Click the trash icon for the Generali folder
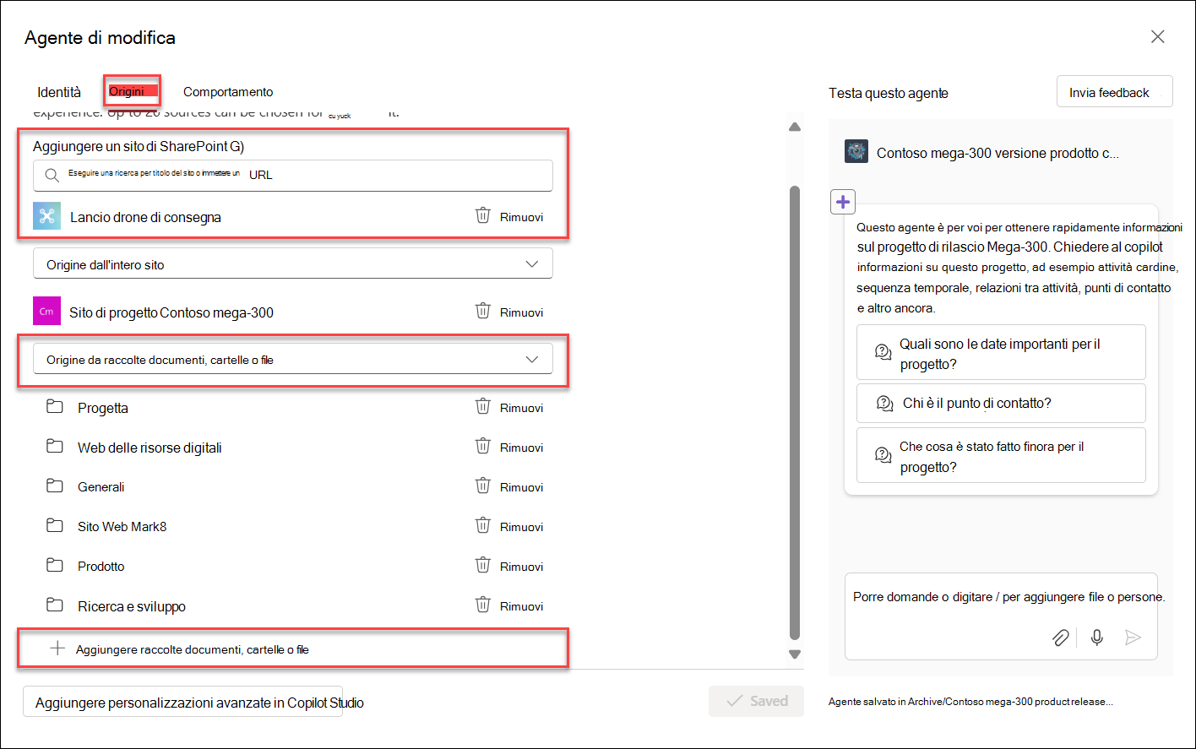The image size is (1196, 749). [x=483, y=486]
